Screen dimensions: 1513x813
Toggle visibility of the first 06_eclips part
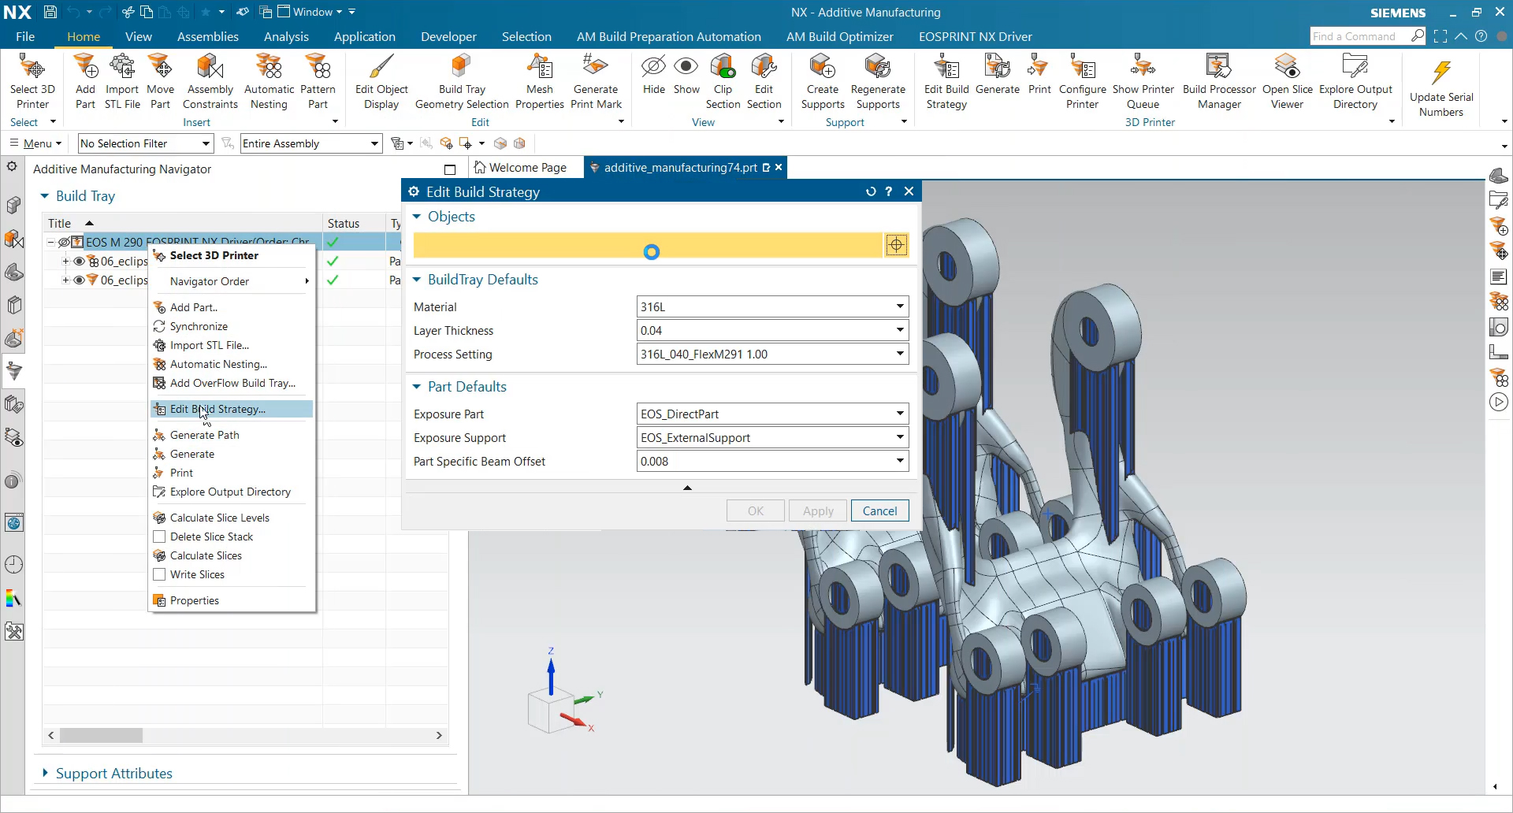pos(80,261)
